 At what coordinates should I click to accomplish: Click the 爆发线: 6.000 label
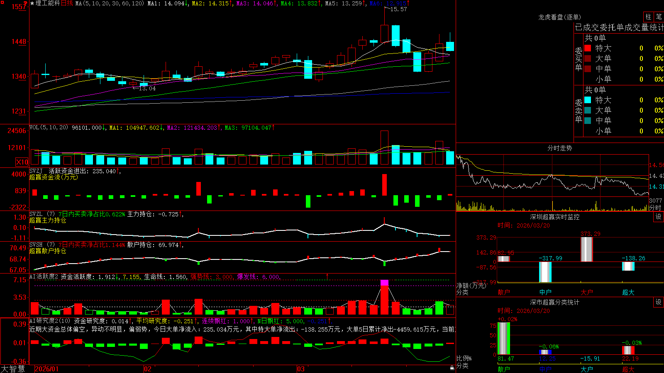[x=258, y=277]
